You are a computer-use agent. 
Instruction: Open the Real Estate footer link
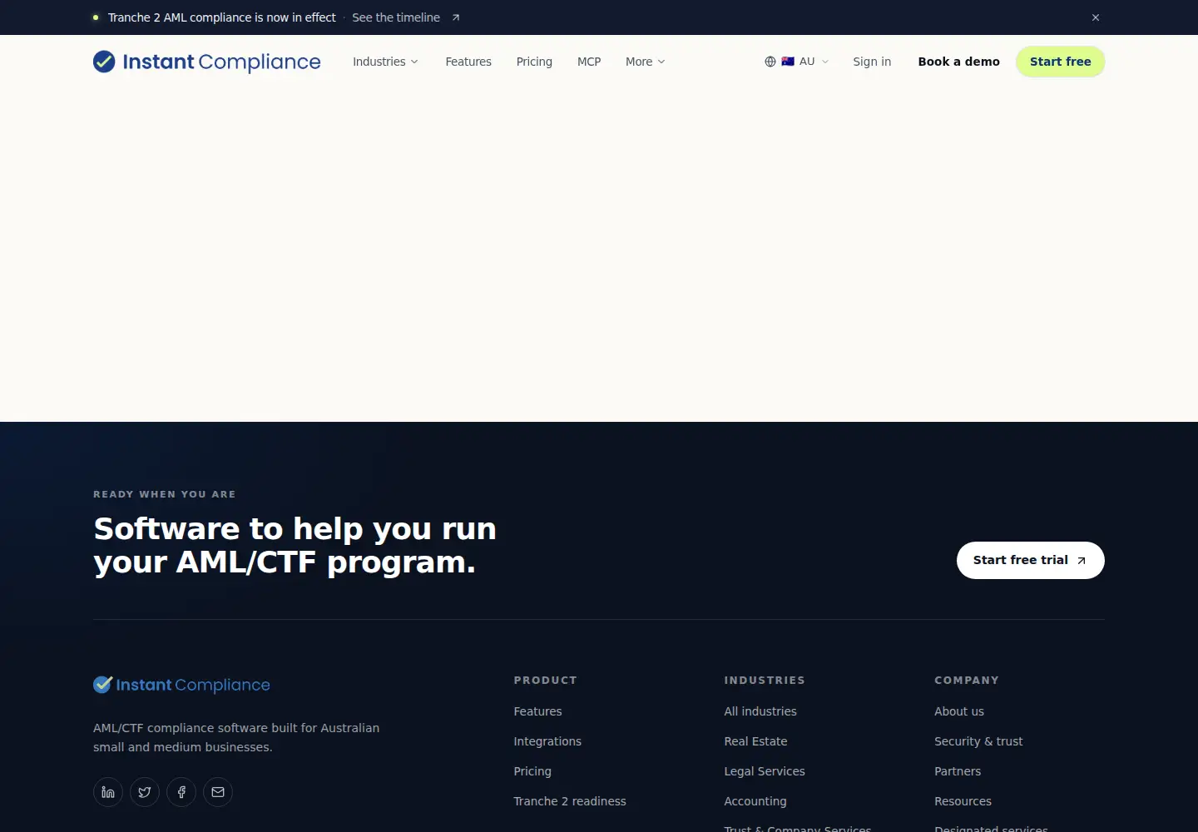pos(755,741)
